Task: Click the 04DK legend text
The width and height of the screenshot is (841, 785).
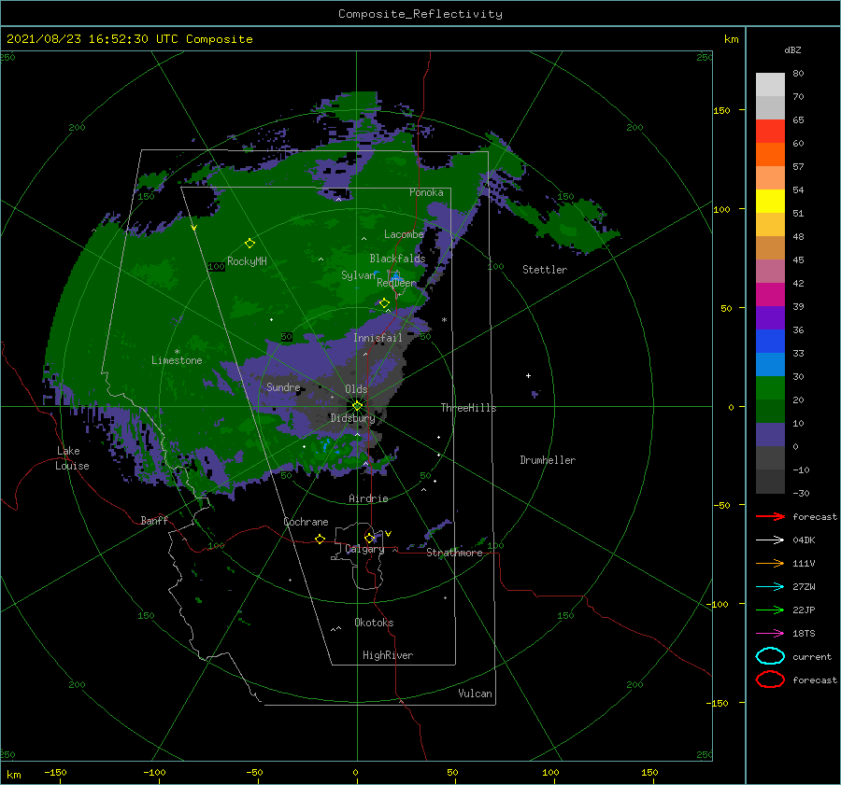Action: [x=804, y=540]
